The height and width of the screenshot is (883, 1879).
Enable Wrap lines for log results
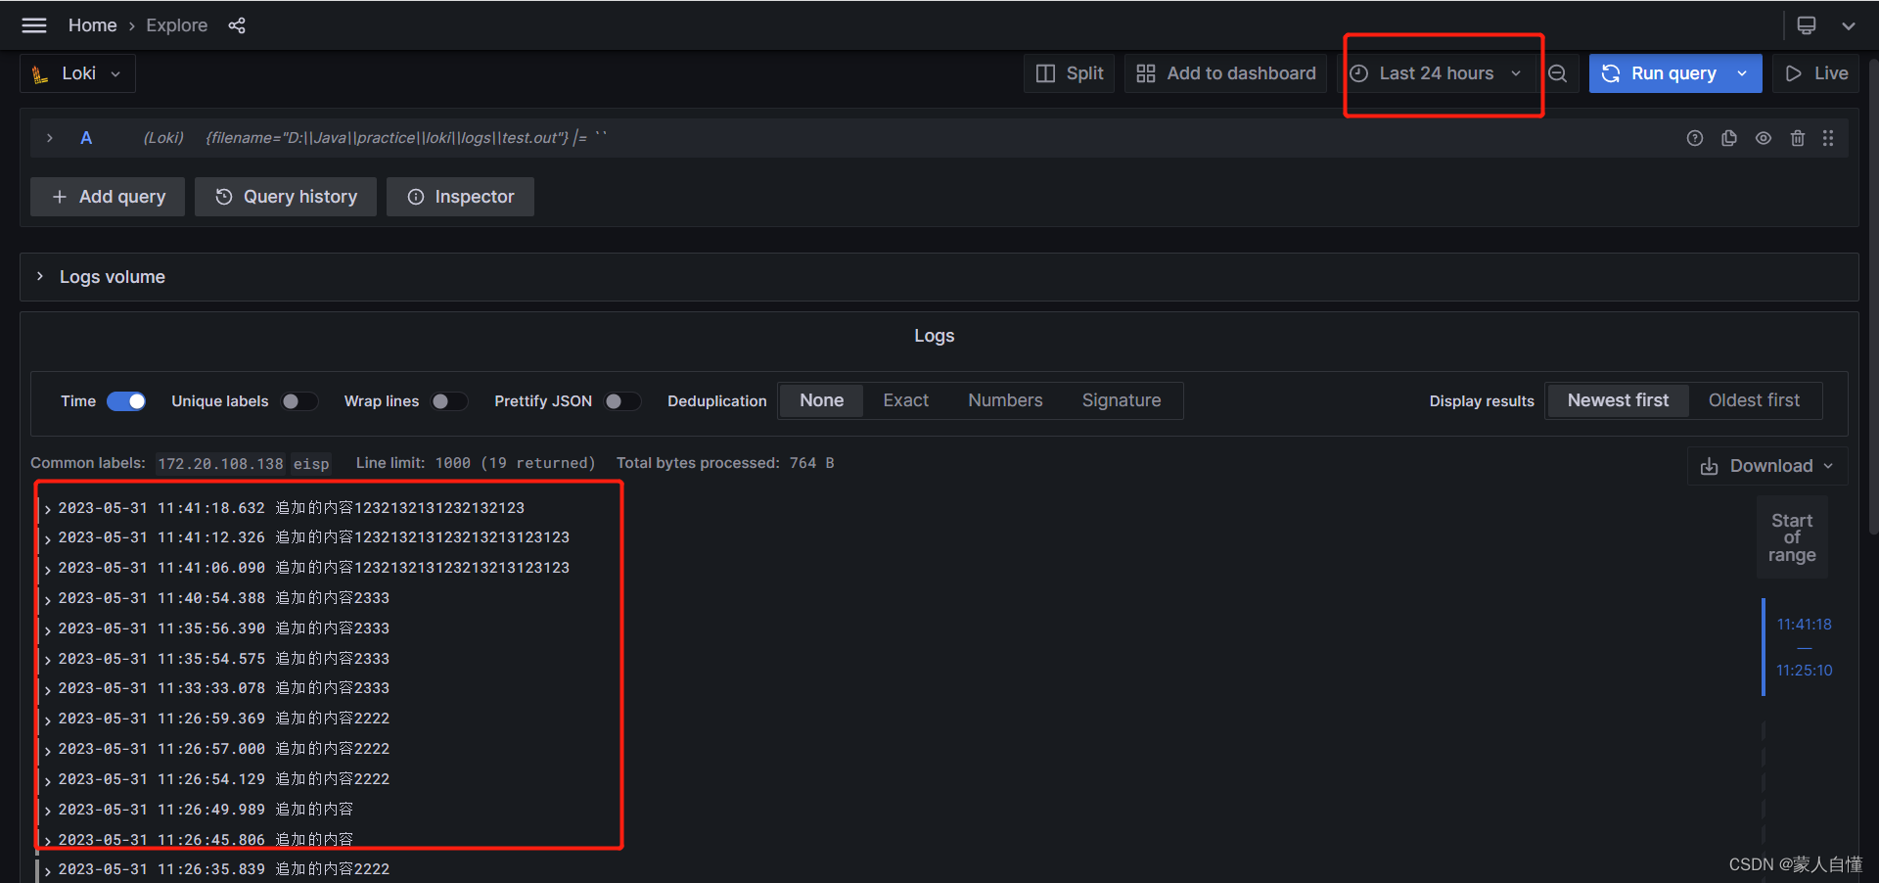[x=449, y=401]
